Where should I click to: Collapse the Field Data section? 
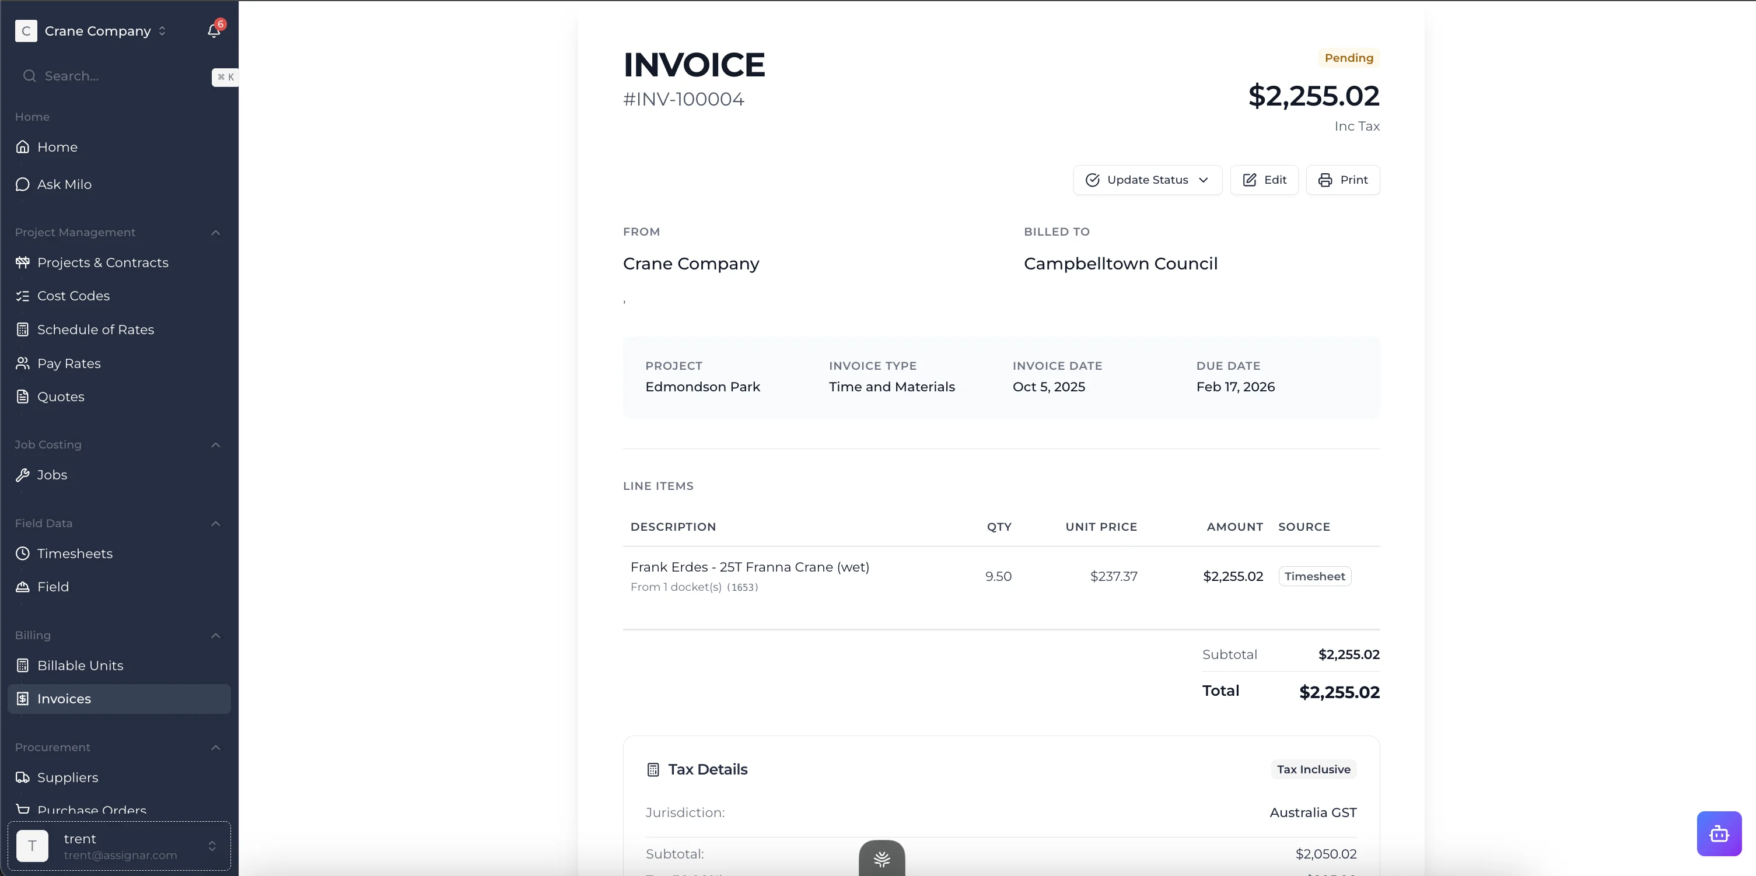click(x=215, y=524)
